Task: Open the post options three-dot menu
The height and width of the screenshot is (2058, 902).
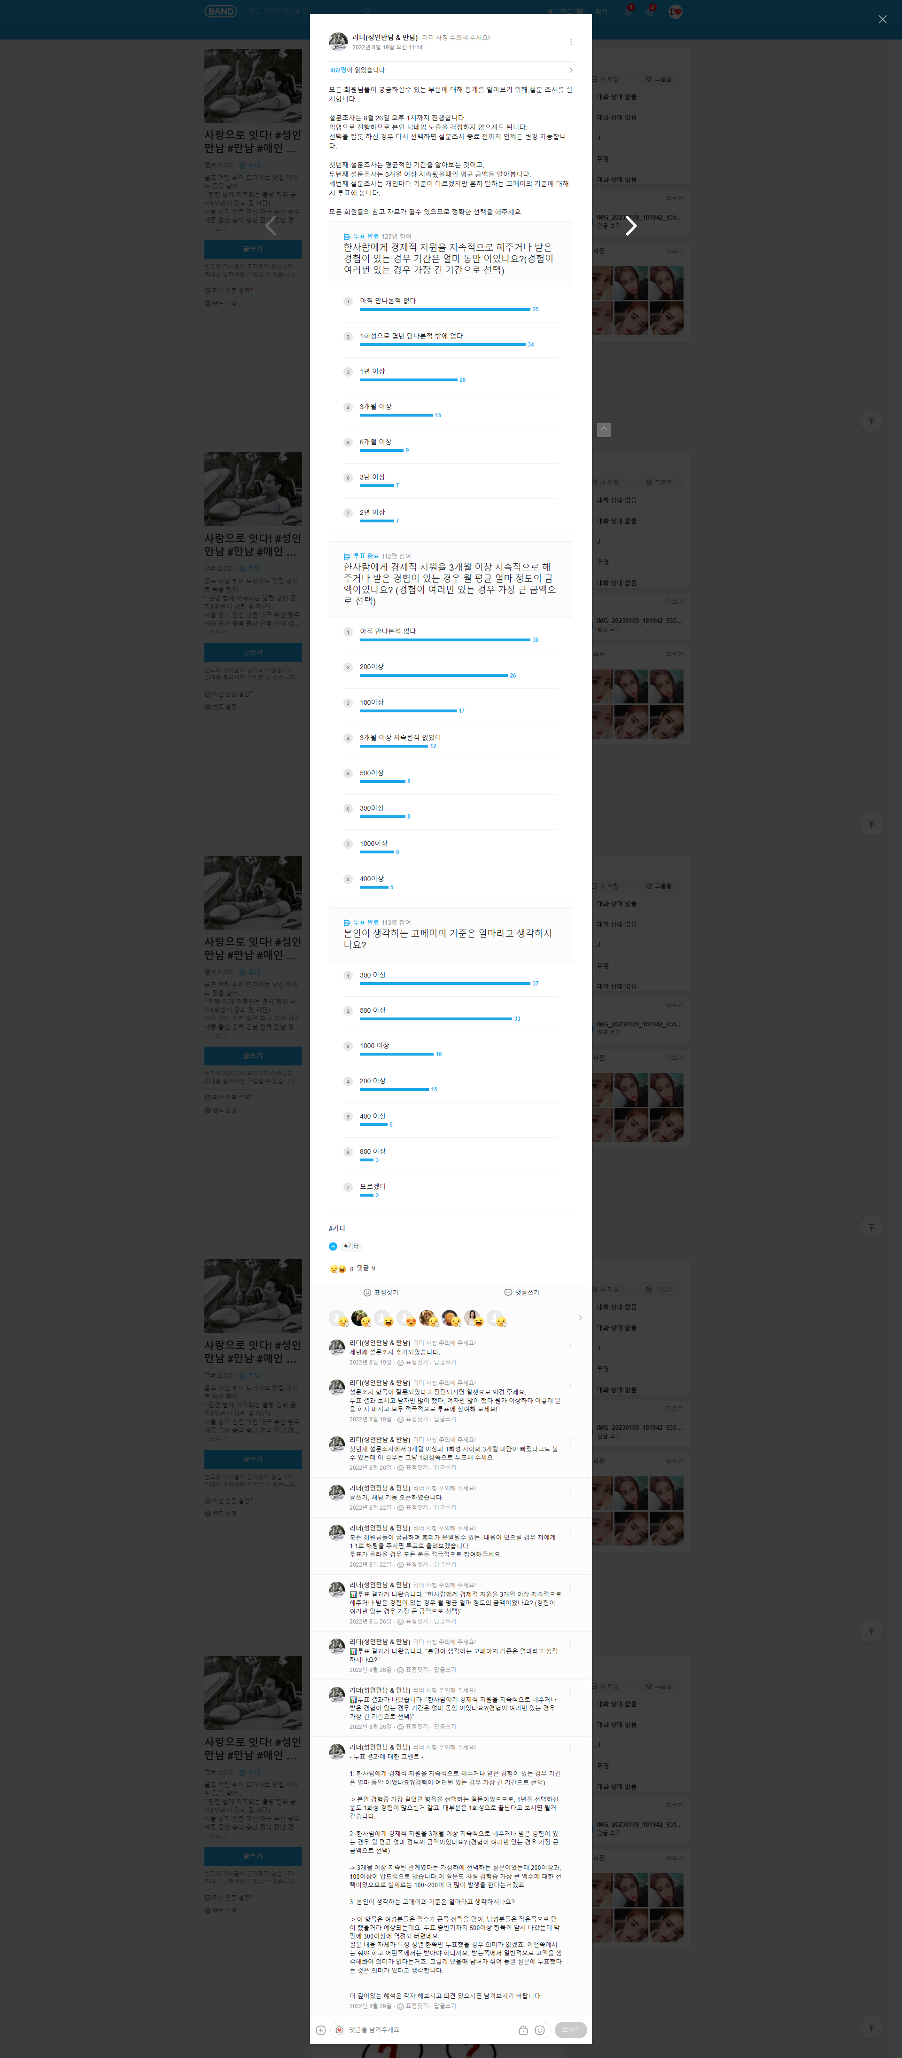Action: (570, 41)
